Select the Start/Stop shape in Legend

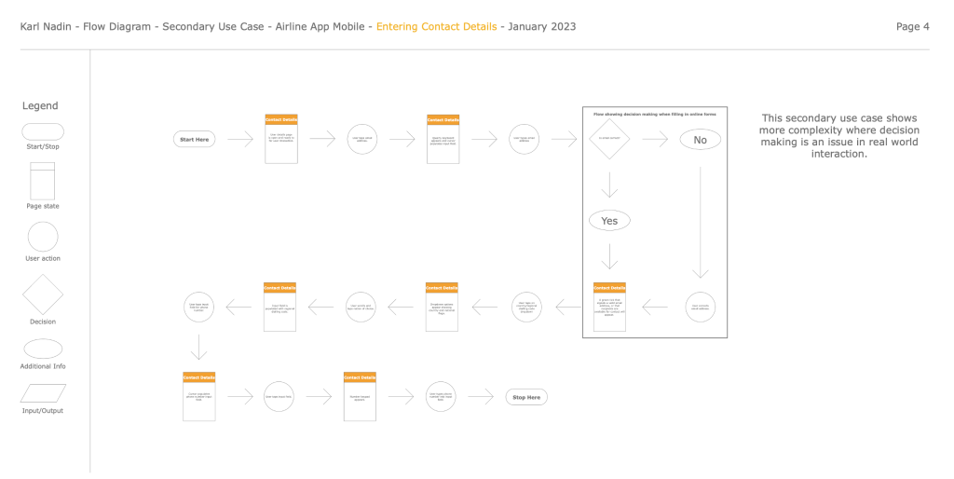coord(43,131)
